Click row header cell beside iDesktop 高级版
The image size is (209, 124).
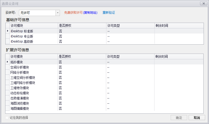point(8,42)
